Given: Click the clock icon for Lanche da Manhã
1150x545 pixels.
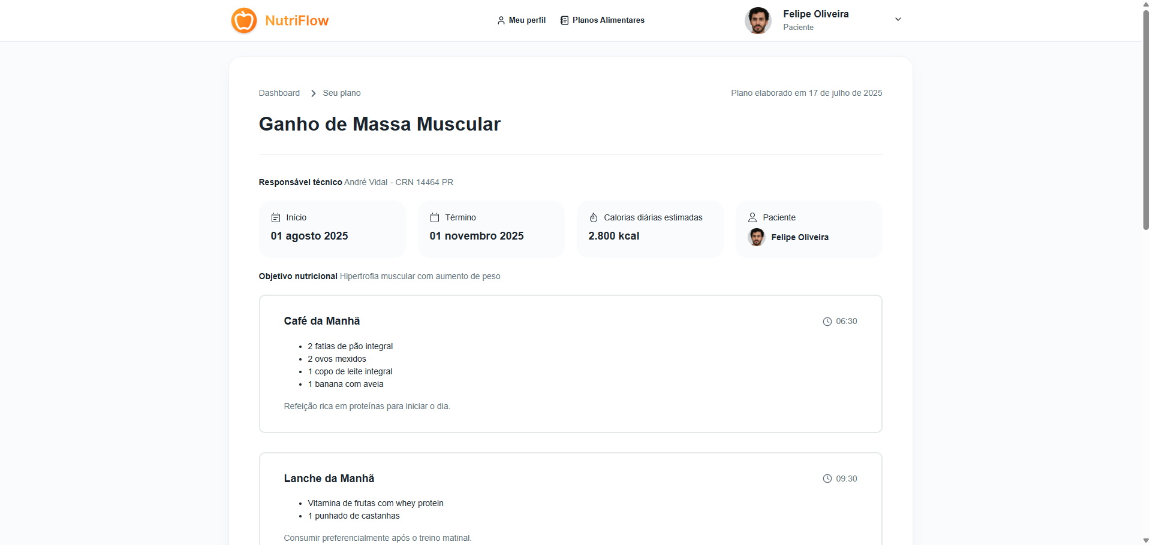Looking at the screenshot, I should coord(827,479).
